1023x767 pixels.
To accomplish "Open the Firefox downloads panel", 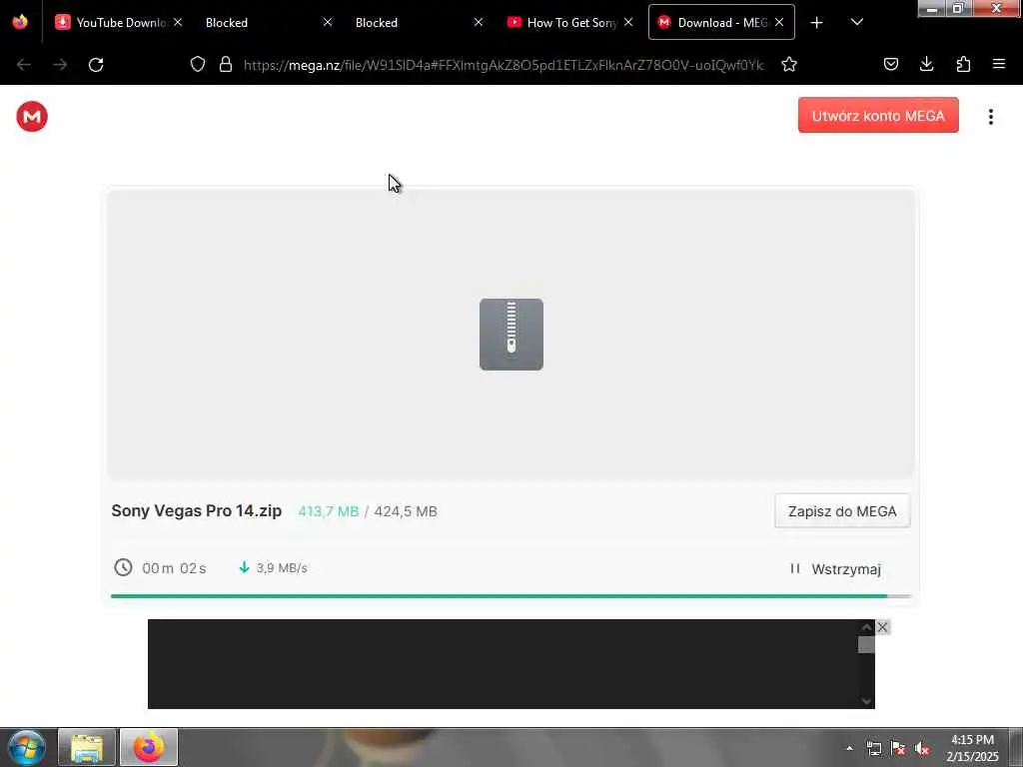I will pyautogui.click(x=926, y=64).
